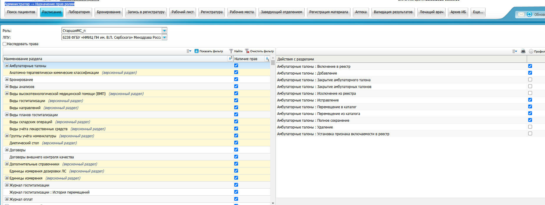Click the gear icon next to Профили

[x=531, y=51]
